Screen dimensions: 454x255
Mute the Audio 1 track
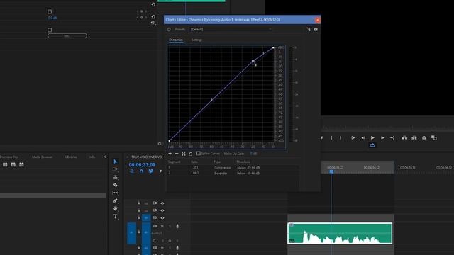[162, 226]
